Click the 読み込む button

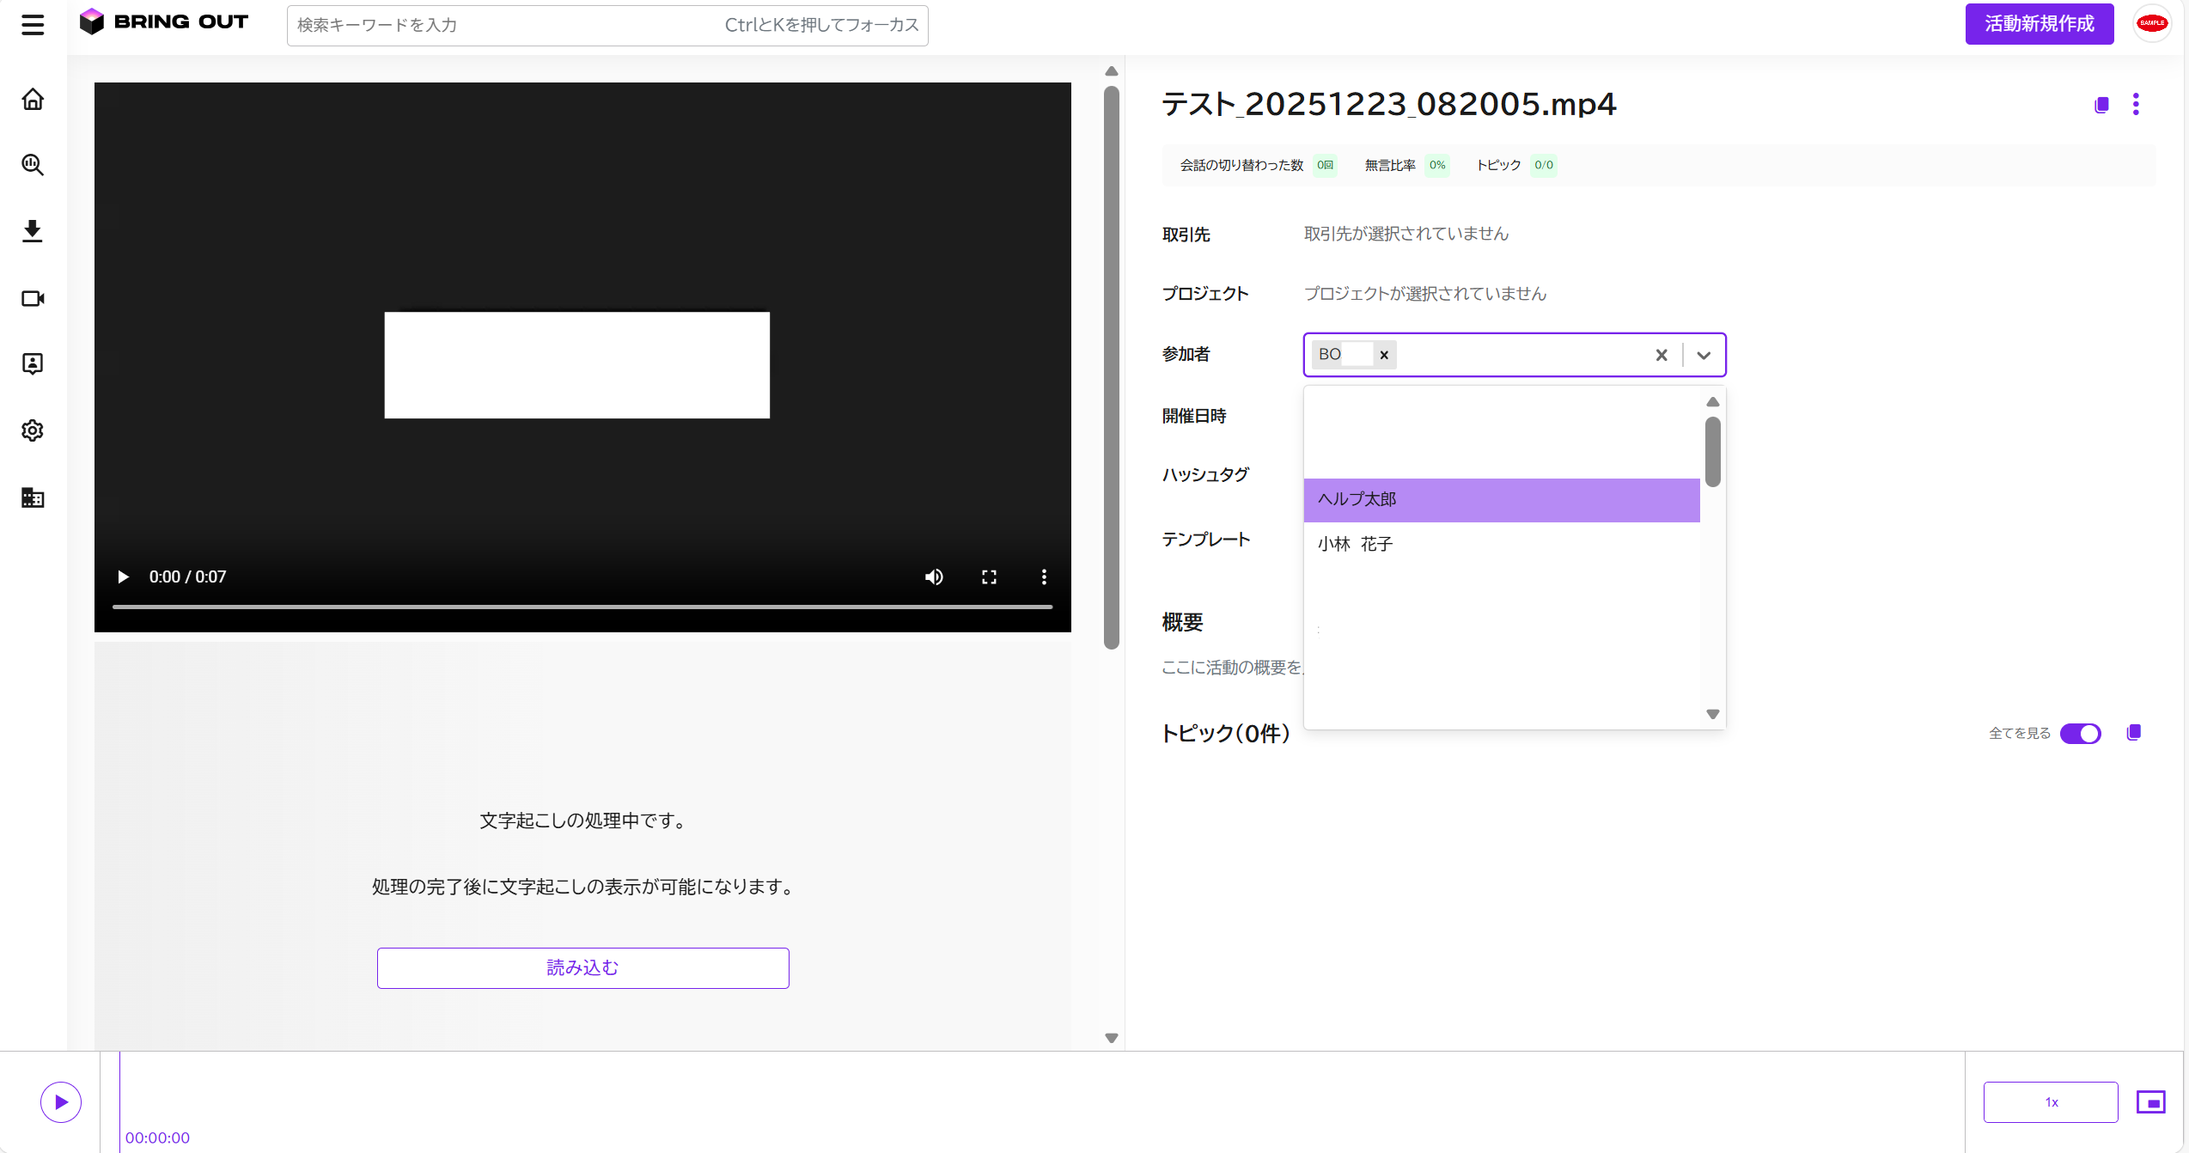coord(582,968)
